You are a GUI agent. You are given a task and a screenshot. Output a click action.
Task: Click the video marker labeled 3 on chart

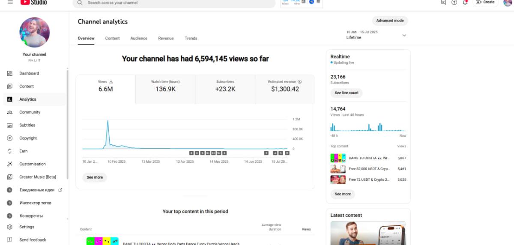click(266, 153)
